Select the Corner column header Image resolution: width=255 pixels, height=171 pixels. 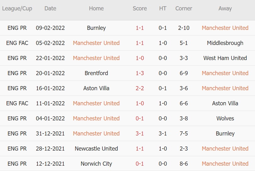click(184, 8)
